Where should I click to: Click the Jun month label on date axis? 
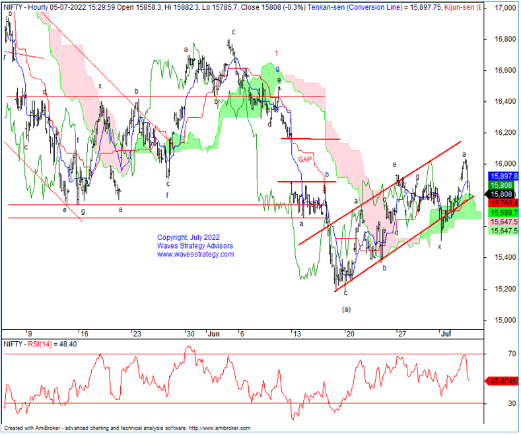(x=213, y=334)
